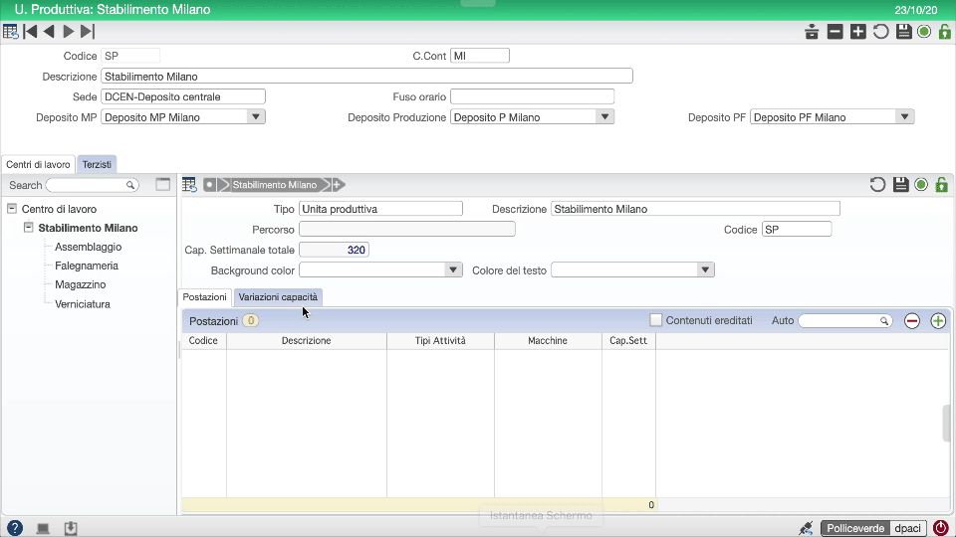
Task: Click the C.Cont field containing MI
Action: point(480,56)
